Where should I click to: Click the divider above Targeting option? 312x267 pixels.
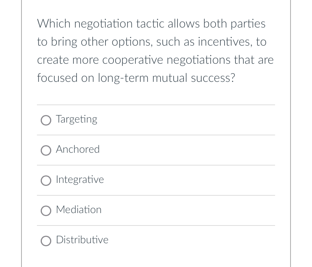point(156,105)
